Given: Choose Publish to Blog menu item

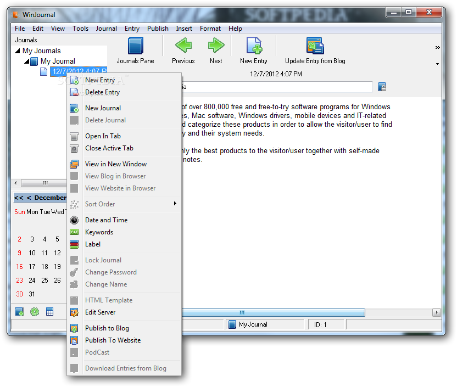Looking at the screenshot, I should point(124,328).
